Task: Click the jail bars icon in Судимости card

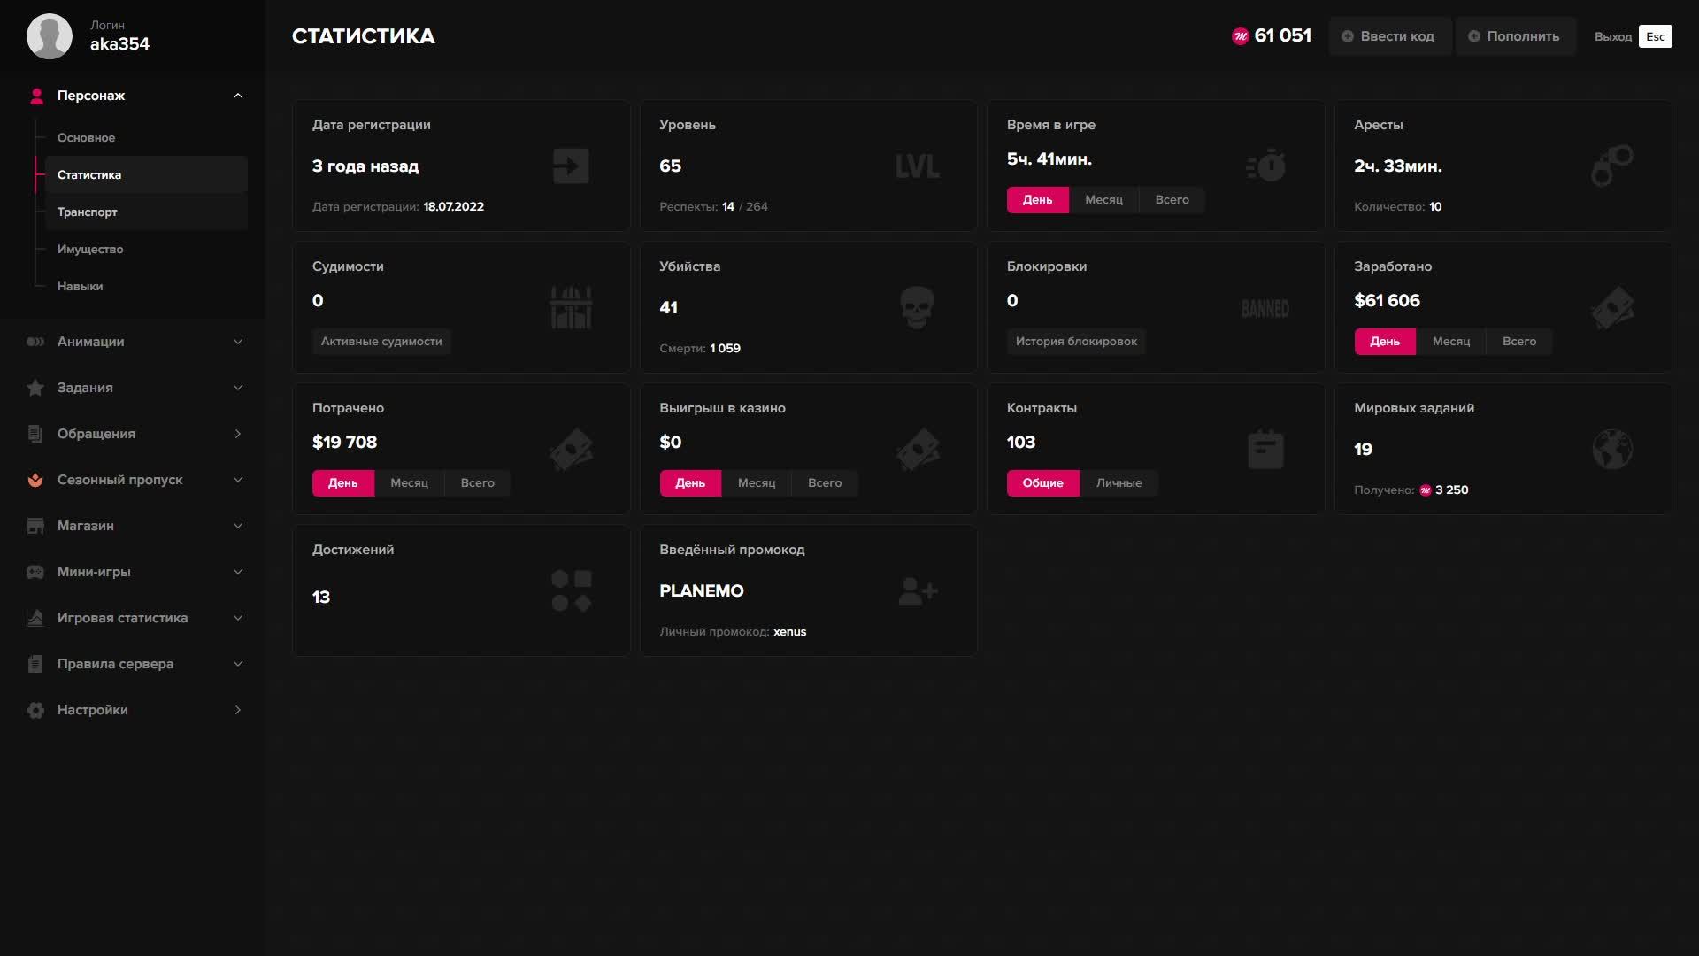Action: 571,307
